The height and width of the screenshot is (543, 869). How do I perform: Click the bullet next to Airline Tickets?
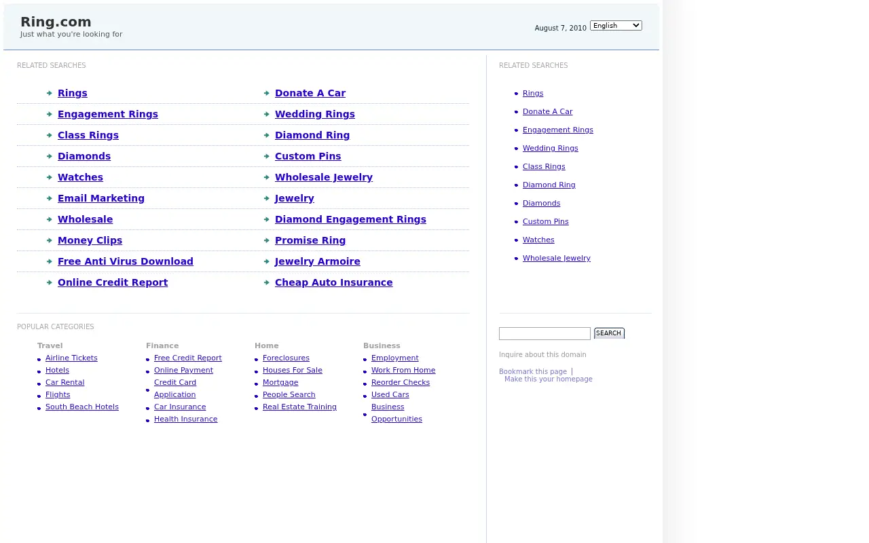(x=39, y=359)
